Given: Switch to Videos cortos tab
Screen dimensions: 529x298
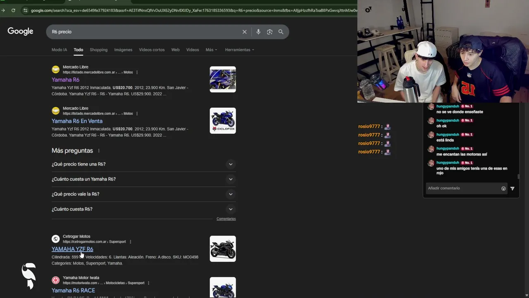Looking at the screenshot, I should coord(152,50).
